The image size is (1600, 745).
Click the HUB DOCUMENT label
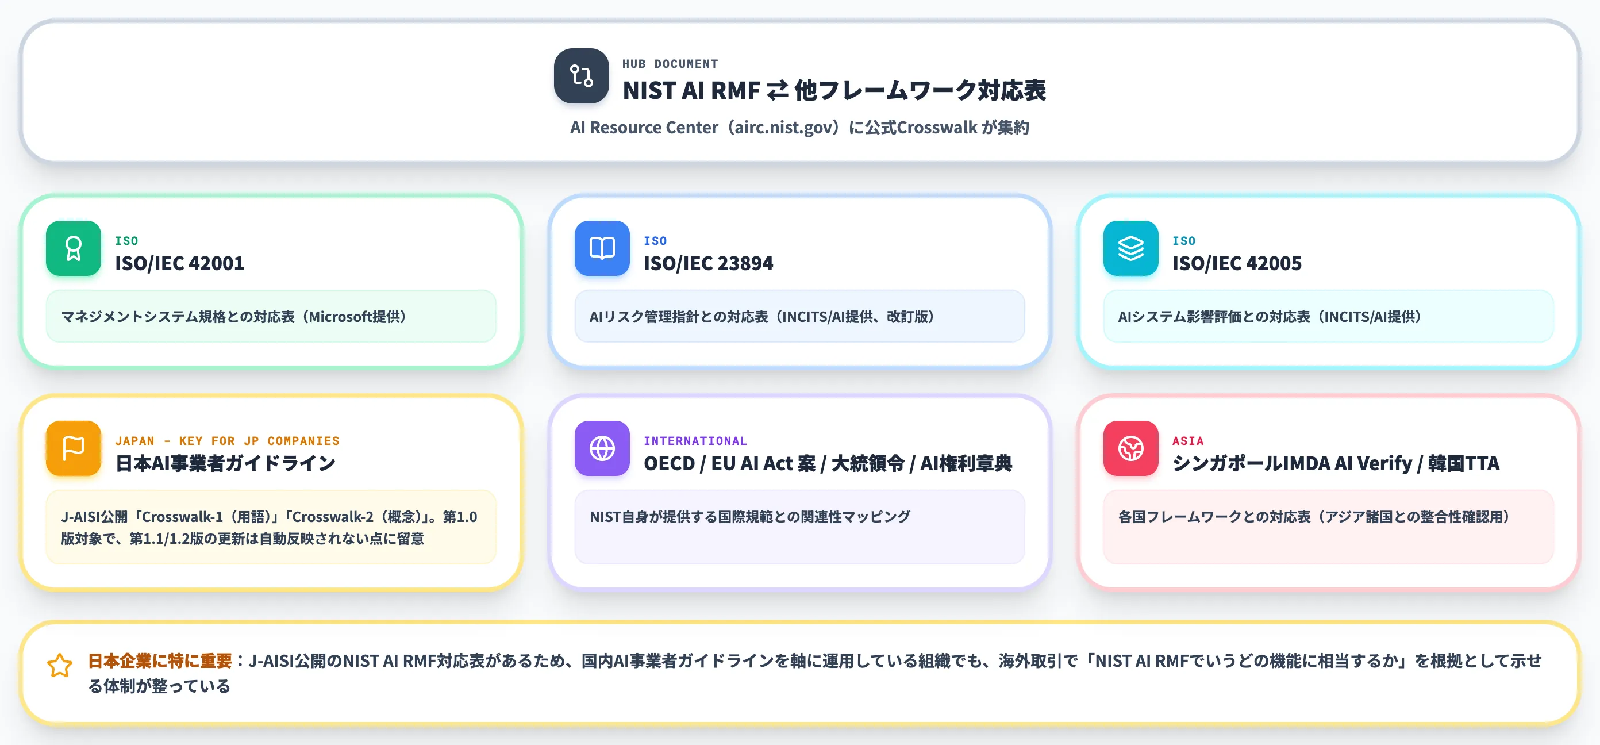point(670,63)
